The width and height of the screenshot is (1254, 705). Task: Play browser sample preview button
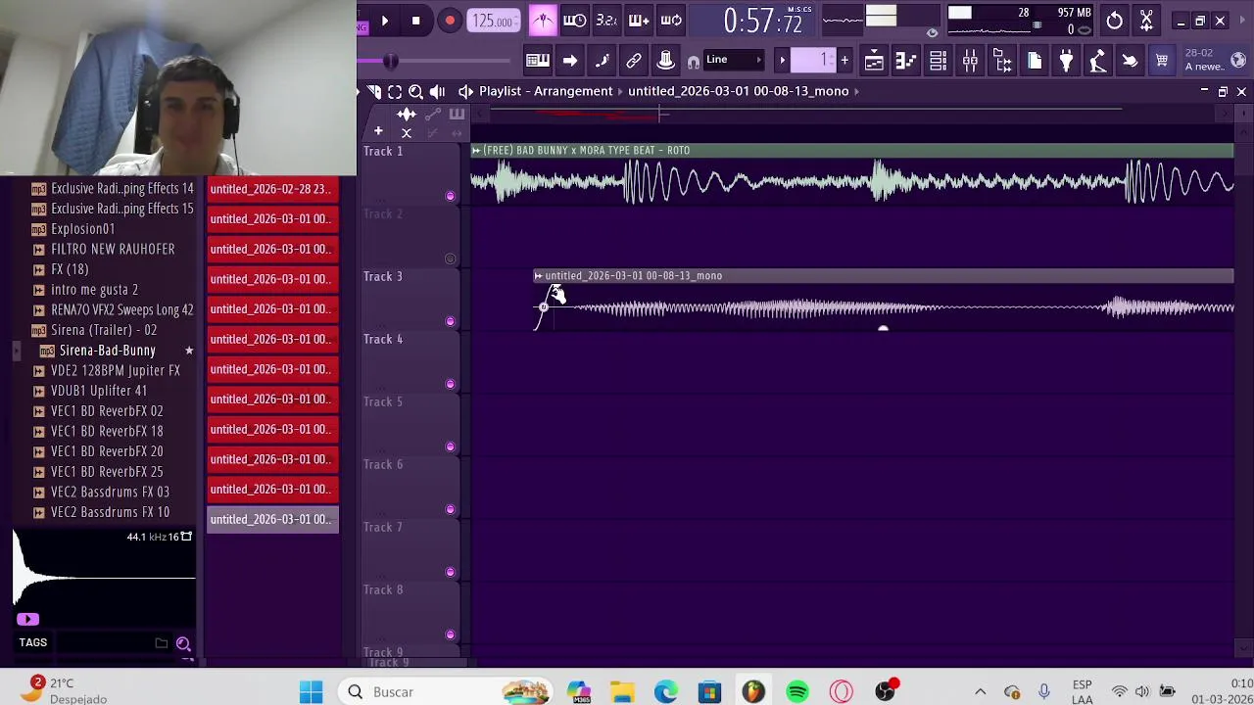click(27, 619)
